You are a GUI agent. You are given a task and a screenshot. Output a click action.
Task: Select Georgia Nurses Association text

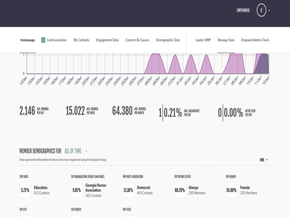click(x=96, y=188)
